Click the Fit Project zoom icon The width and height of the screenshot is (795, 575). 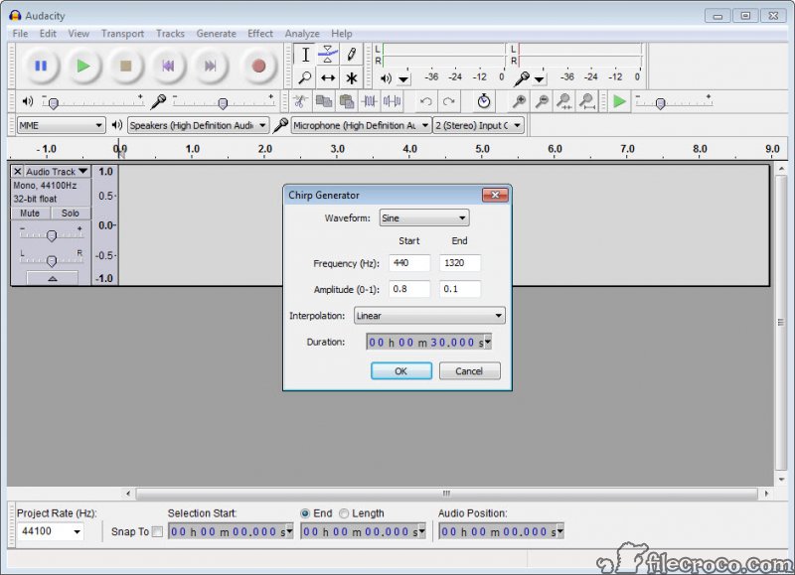tap(587, 102)
